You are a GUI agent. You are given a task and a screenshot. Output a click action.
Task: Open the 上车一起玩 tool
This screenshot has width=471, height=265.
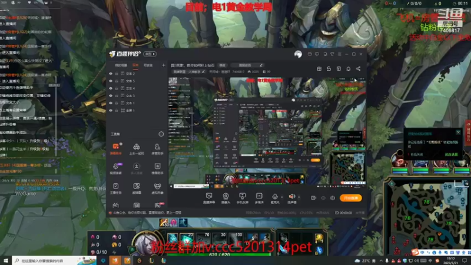(137, 149)
